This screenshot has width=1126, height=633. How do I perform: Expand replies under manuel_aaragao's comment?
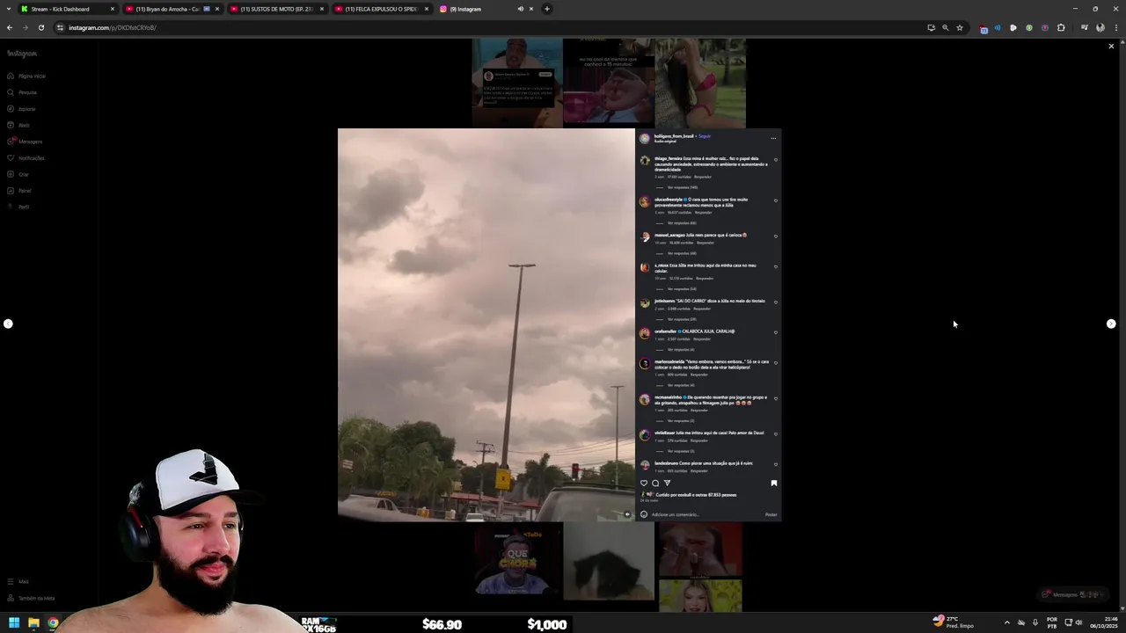(681, 253)
